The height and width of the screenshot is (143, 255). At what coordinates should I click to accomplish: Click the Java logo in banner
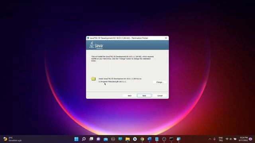(96, 45)
